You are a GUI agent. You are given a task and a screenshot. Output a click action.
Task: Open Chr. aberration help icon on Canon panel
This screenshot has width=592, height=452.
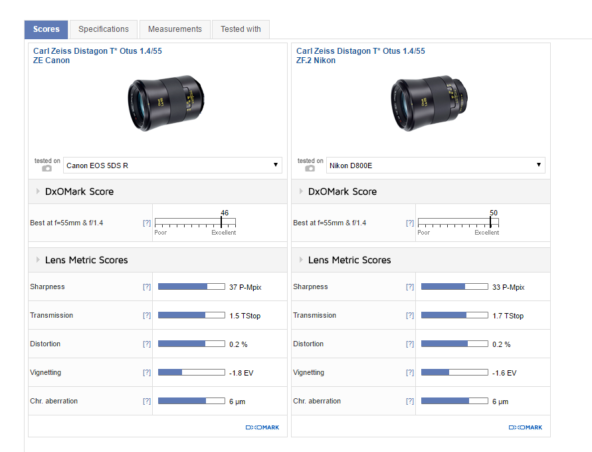[147, 401]
